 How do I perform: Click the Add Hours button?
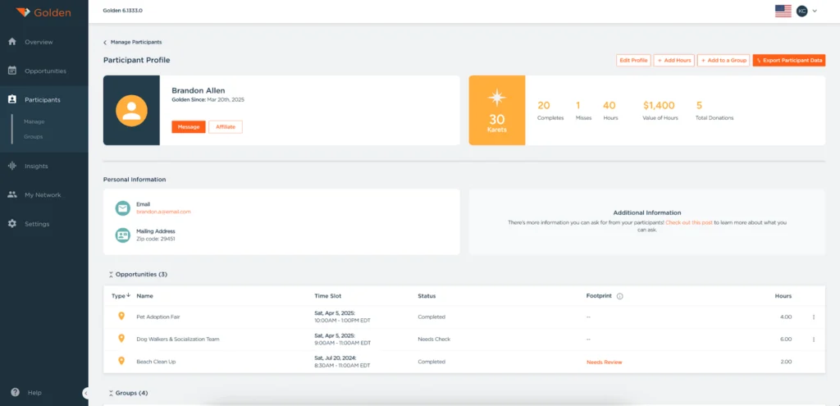coord(674,61)
